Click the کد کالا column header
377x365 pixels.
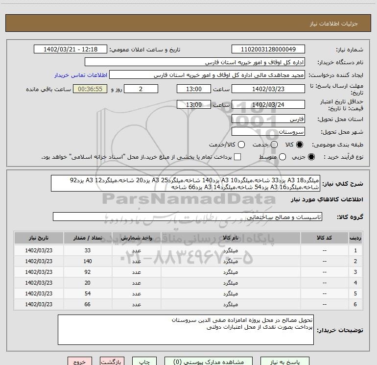(x=324, y=238)
